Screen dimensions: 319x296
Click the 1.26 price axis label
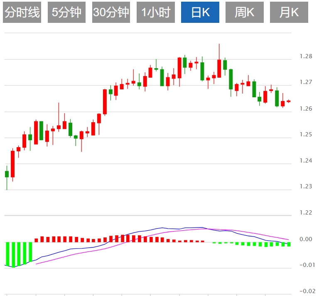pos(306,109)
